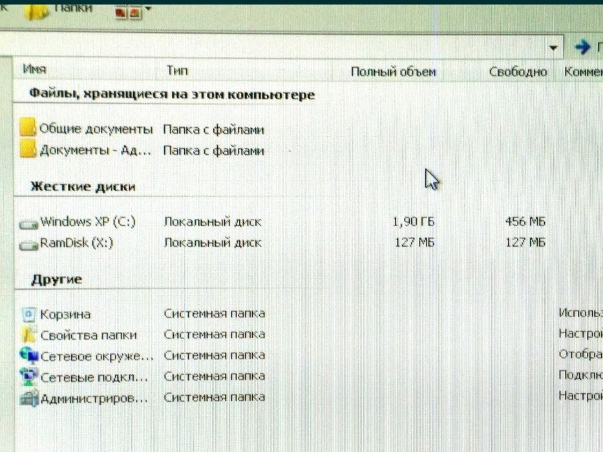
Task: Select the Windows XP (C:) drive icon
Action: point(28,223)
